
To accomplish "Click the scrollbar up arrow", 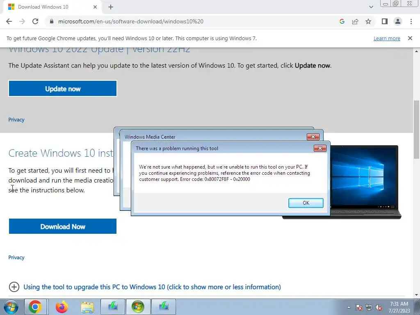I will 417,51.
